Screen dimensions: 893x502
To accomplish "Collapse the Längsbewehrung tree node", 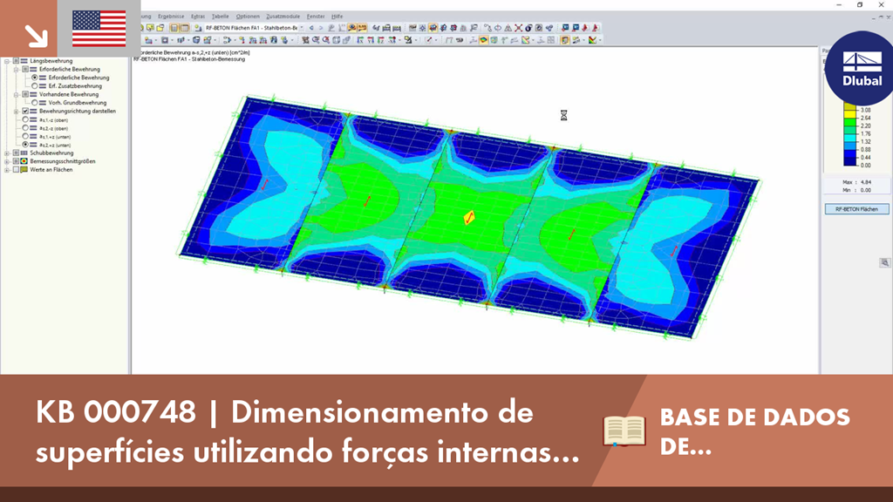I will click(7, 61).
